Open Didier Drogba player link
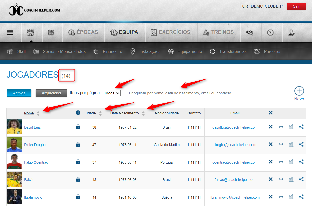The width and height of the screenshot is (312, 206). tap(35, 145)
